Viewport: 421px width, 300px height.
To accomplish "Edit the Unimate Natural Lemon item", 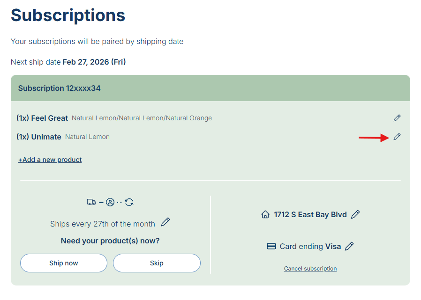I will 397,137.
